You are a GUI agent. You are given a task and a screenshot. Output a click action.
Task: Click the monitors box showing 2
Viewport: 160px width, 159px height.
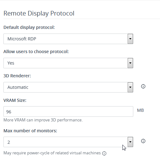coord(68,142)
